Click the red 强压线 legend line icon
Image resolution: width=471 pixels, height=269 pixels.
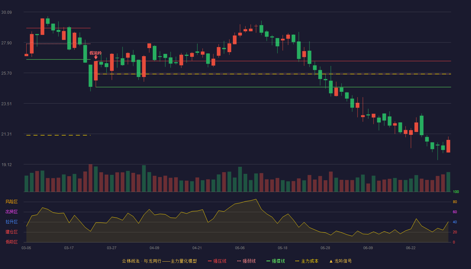(210, 261)
